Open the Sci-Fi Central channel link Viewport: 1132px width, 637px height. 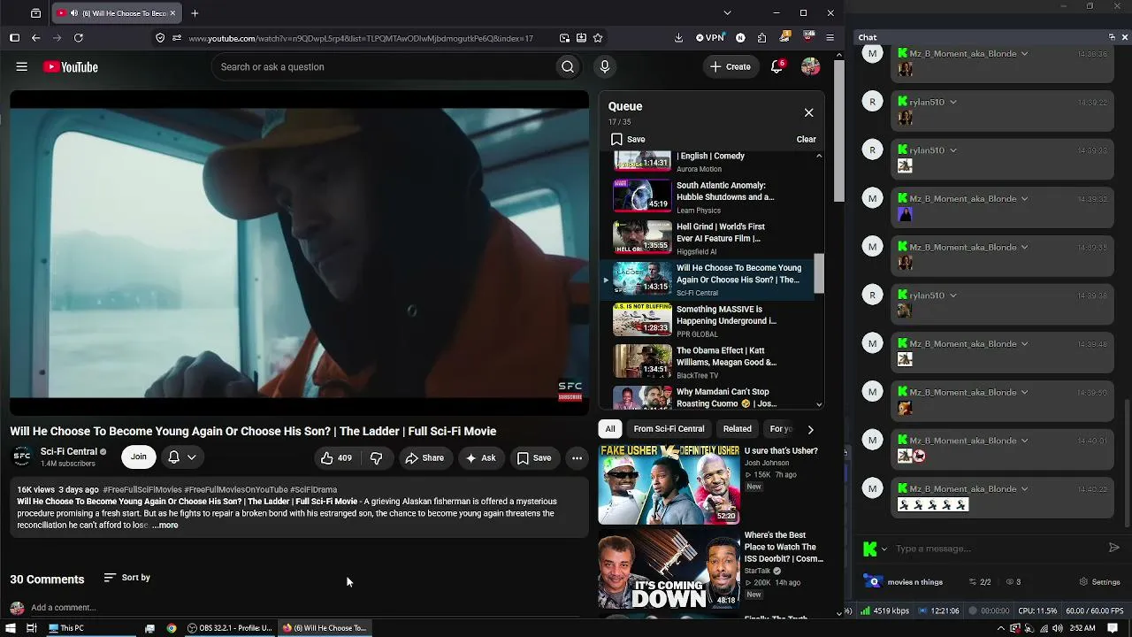pos(69,452)
